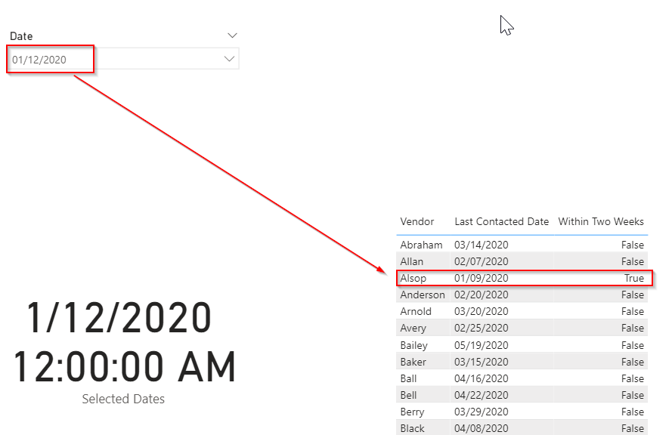Click the False value in Bell row
This screenshot has width=672, height=435.
(633, 395)
